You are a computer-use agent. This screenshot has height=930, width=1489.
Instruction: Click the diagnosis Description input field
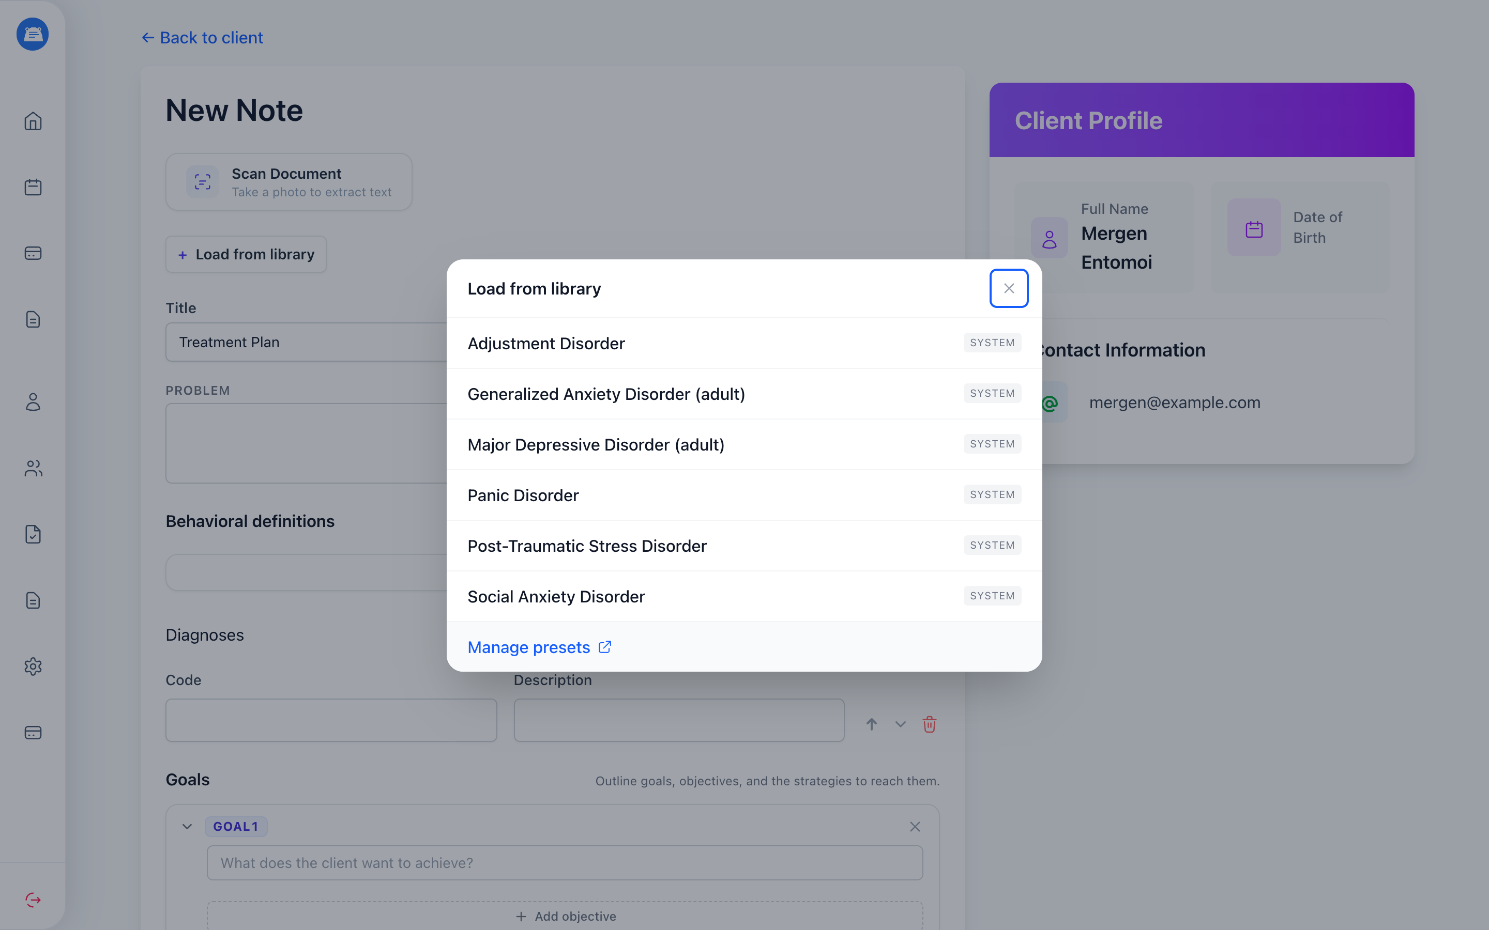click(x=679, y=720)
